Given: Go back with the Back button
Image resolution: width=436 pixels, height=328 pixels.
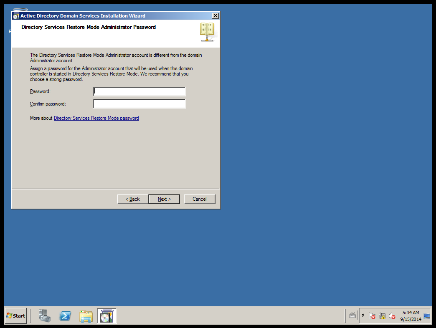Looking at the screenshot, I should tap(133, 199).
